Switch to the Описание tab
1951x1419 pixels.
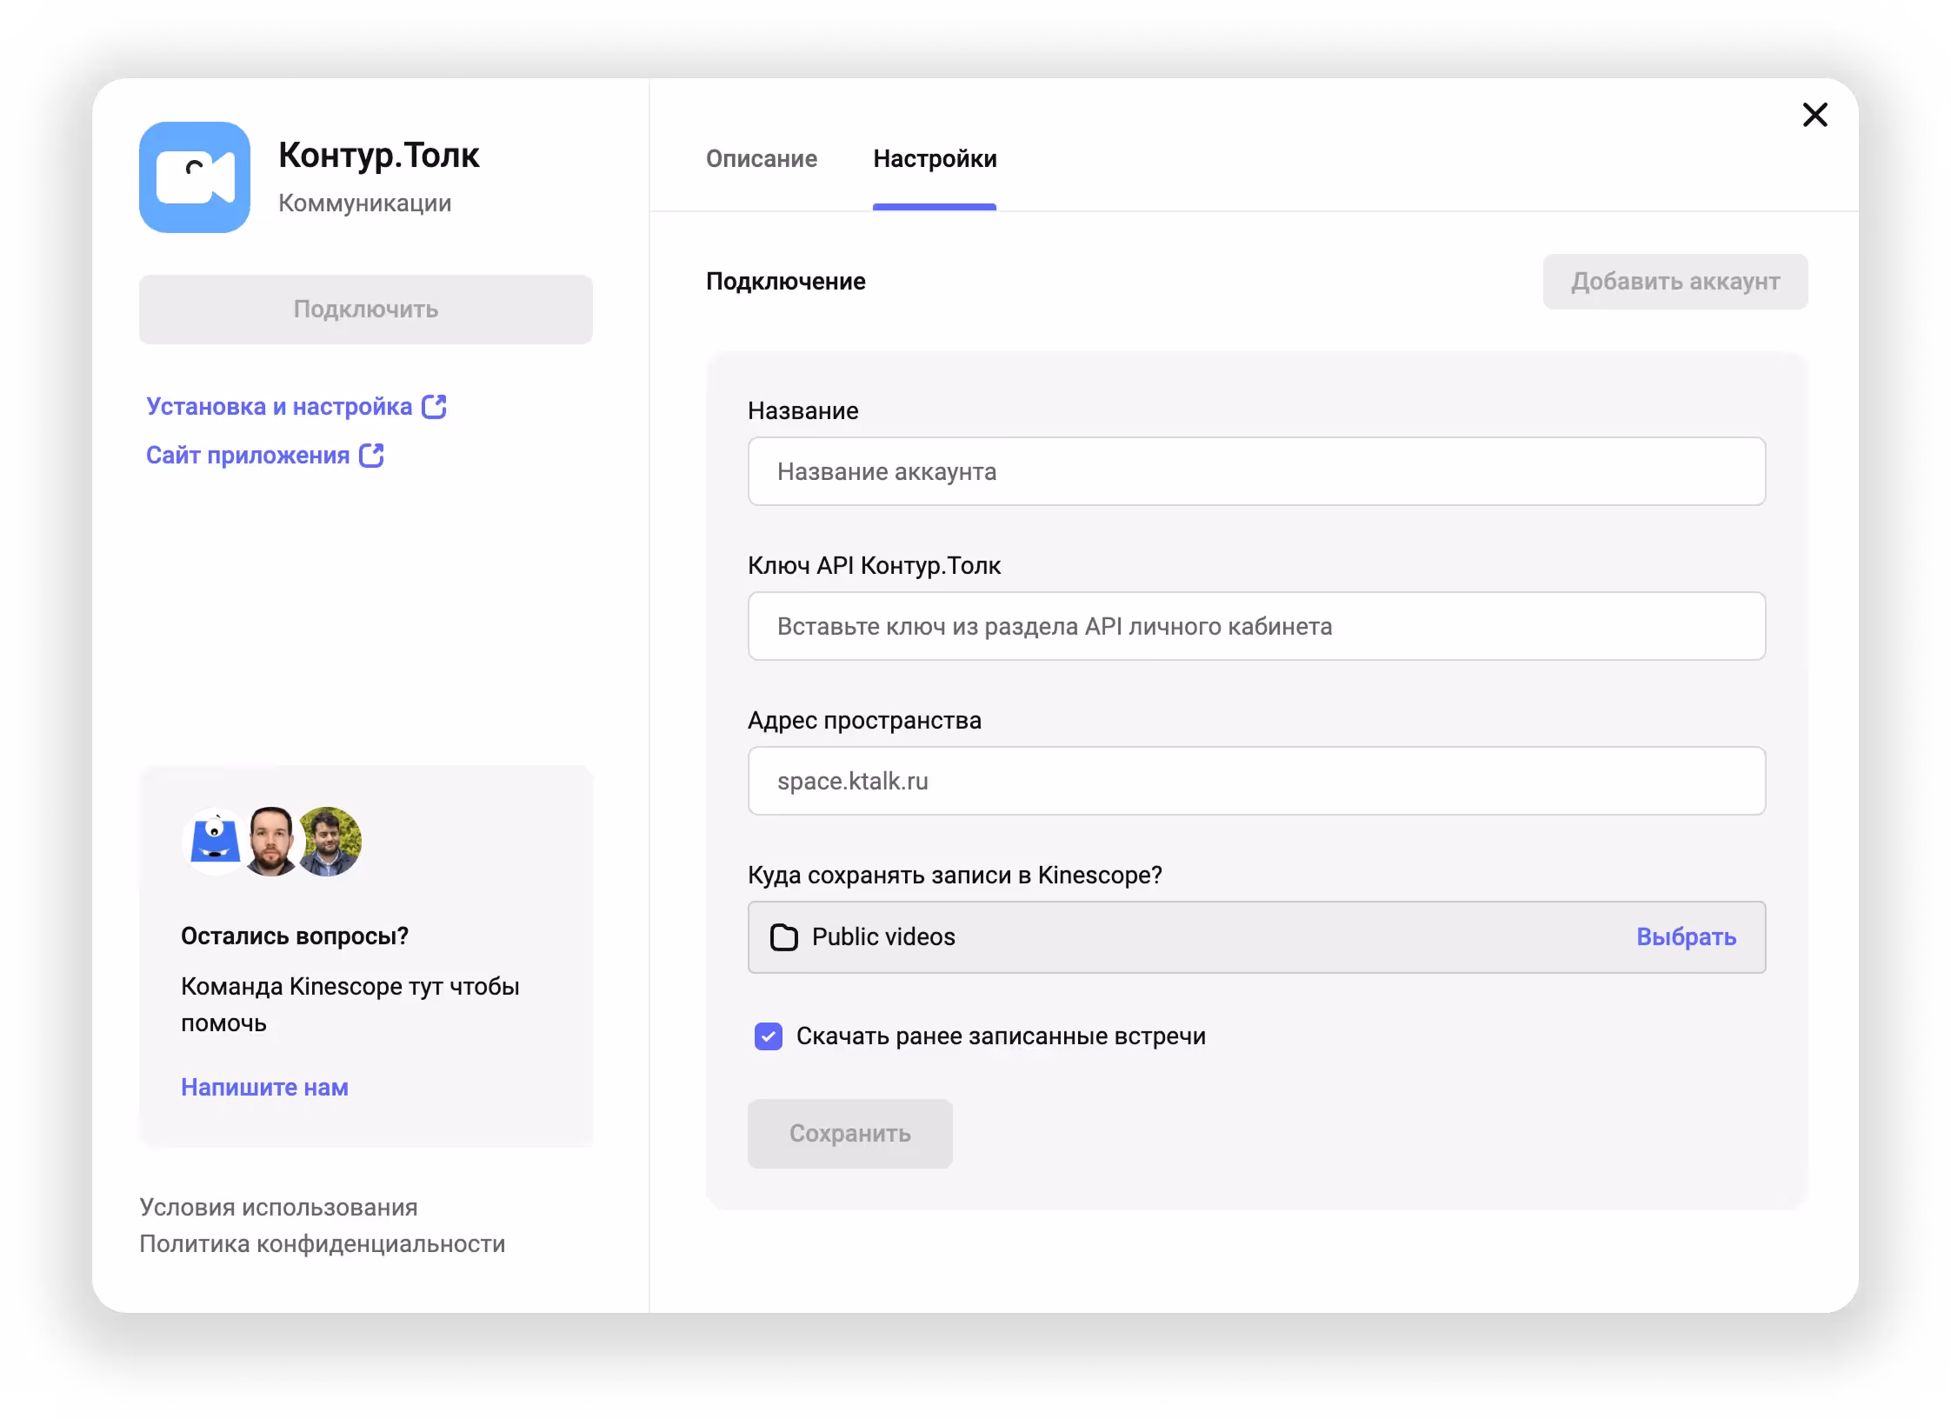(761, 158)
